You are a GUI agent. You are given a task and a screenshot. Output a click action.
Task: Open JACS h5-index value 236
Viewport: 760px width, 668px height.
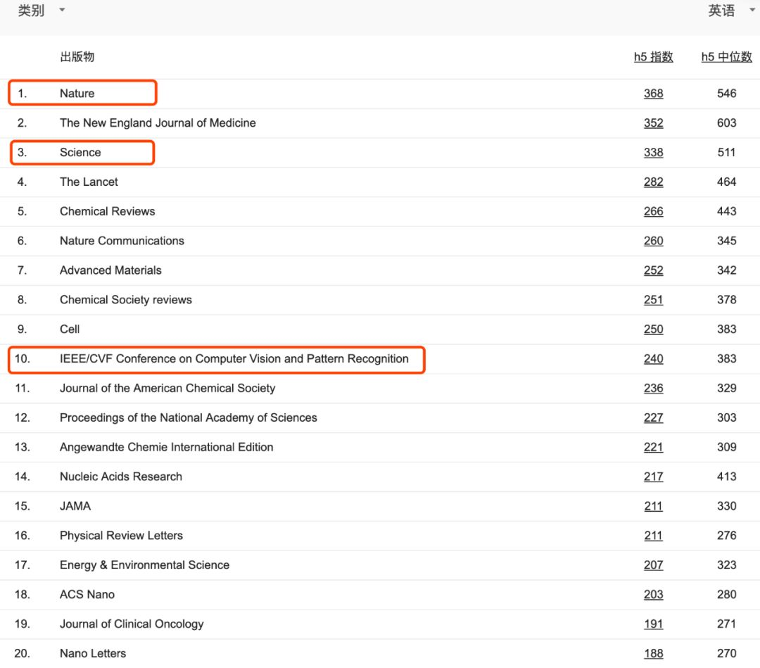coord(653,389)
